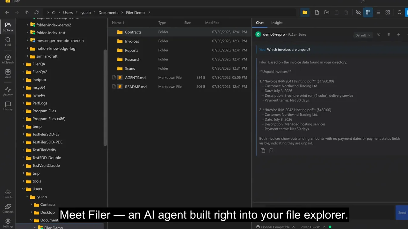This screenshot has width=408, height=229.
Task: Flag the Filer chat response
Action: coord(271,150)
